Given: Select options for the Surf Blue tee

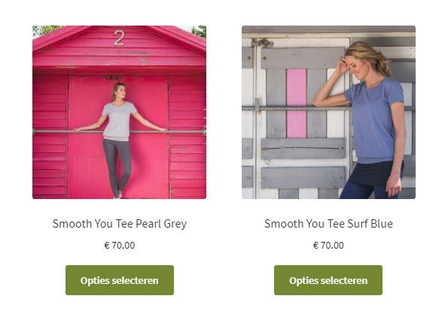Looking at the screenshot, I should coord(328,280).
